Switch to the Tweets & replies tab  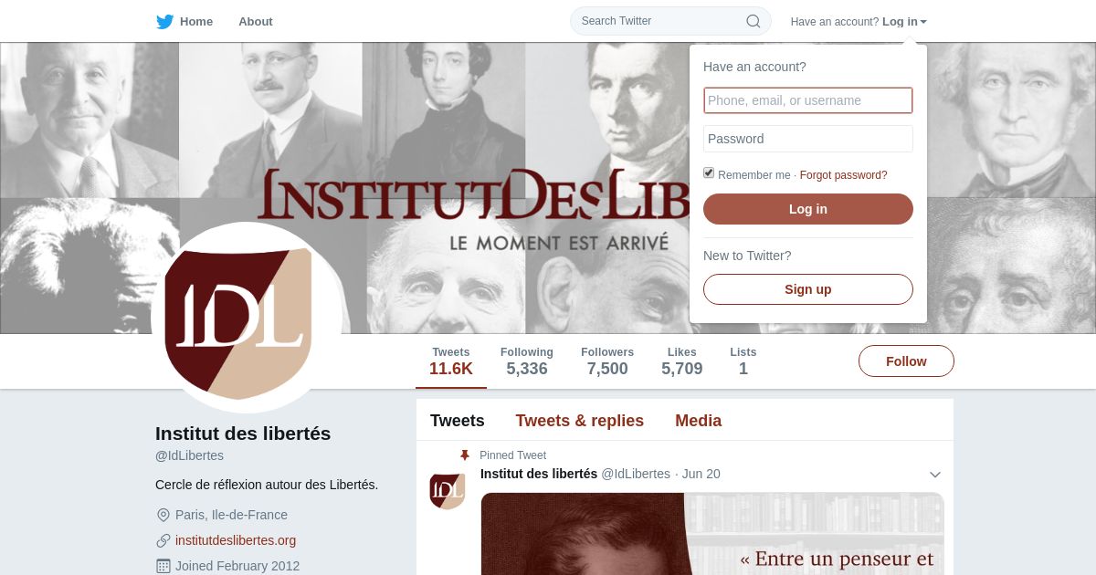[x=580, y=421]
